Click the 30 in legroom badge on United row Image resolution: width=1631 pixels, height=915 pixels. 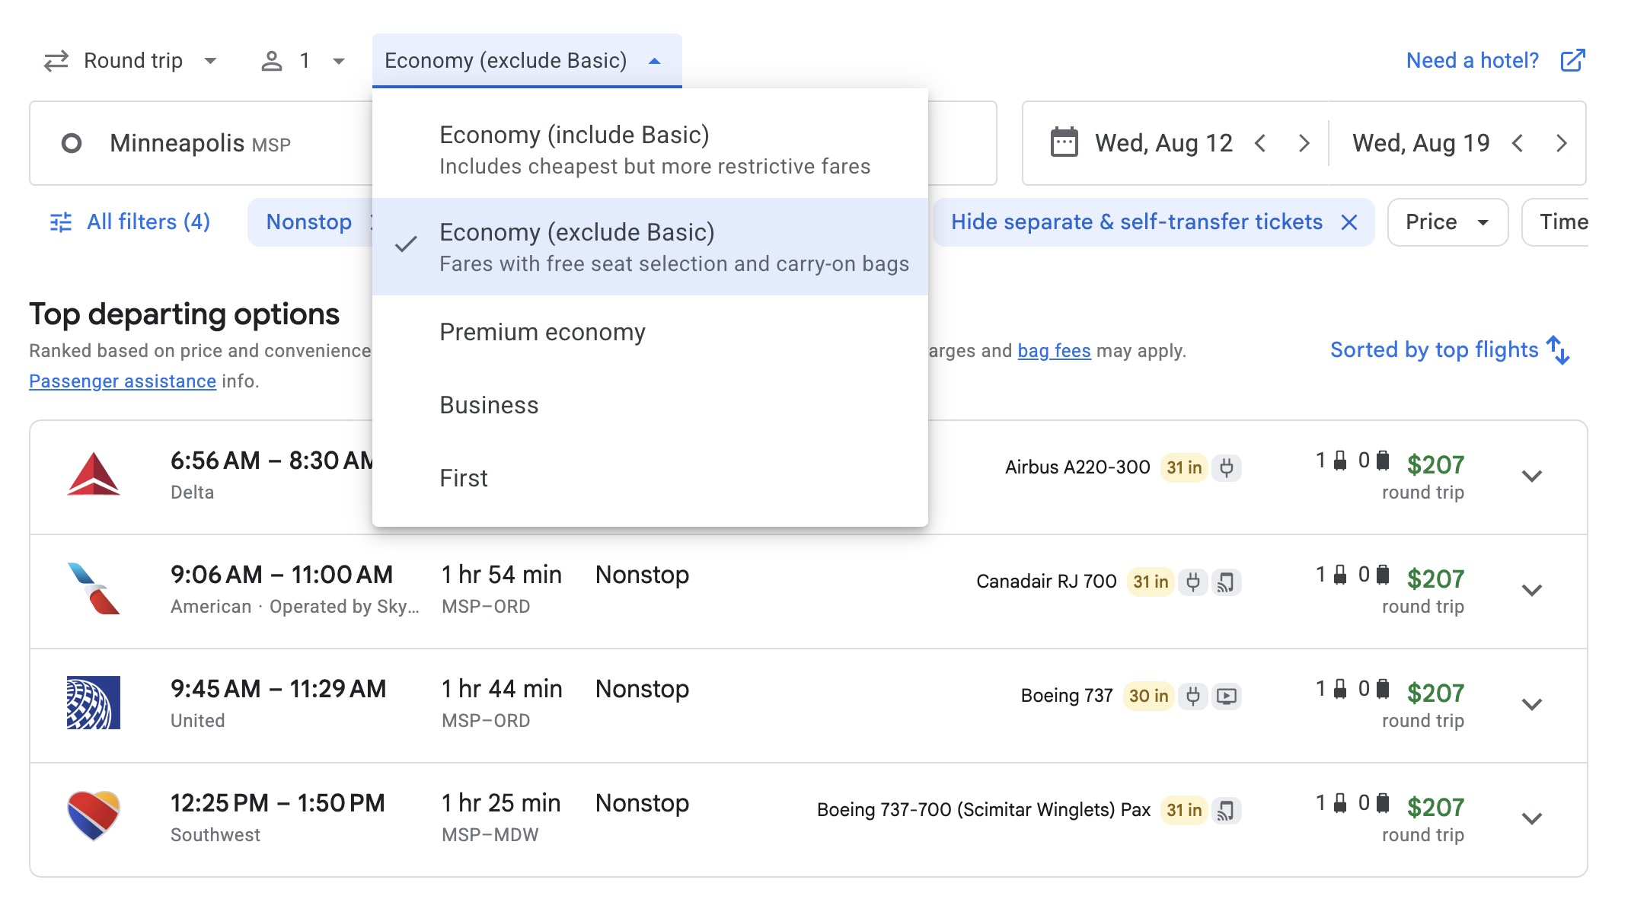point(1148,696)
